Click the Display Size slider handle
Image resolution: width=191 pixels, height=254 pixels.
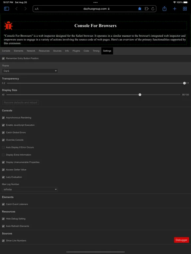pyautogui.click(x=140, y=95)
